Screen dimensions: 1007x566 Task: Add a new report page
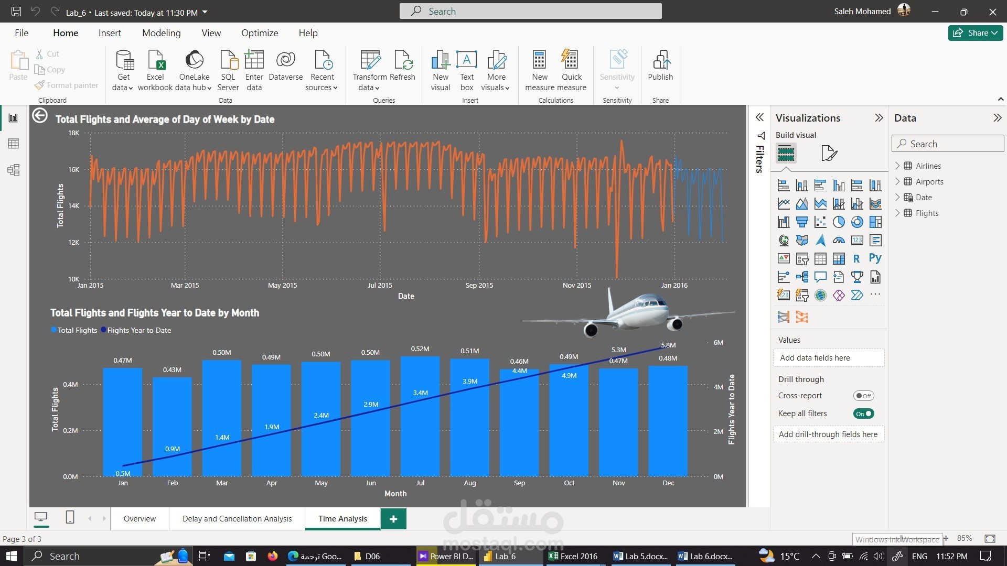tap(393, 518)
